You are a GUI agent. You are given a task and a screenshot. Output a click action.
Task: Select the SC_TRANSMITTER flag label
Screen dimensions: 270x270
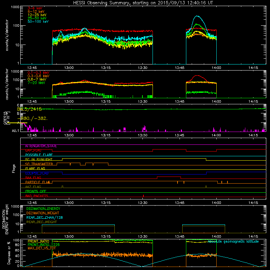point(39,164)
